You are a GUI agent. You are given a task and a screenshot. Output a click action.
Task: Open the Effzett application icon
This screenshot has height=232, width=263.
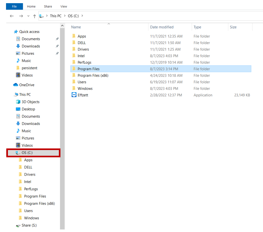[x=74, y=95]
